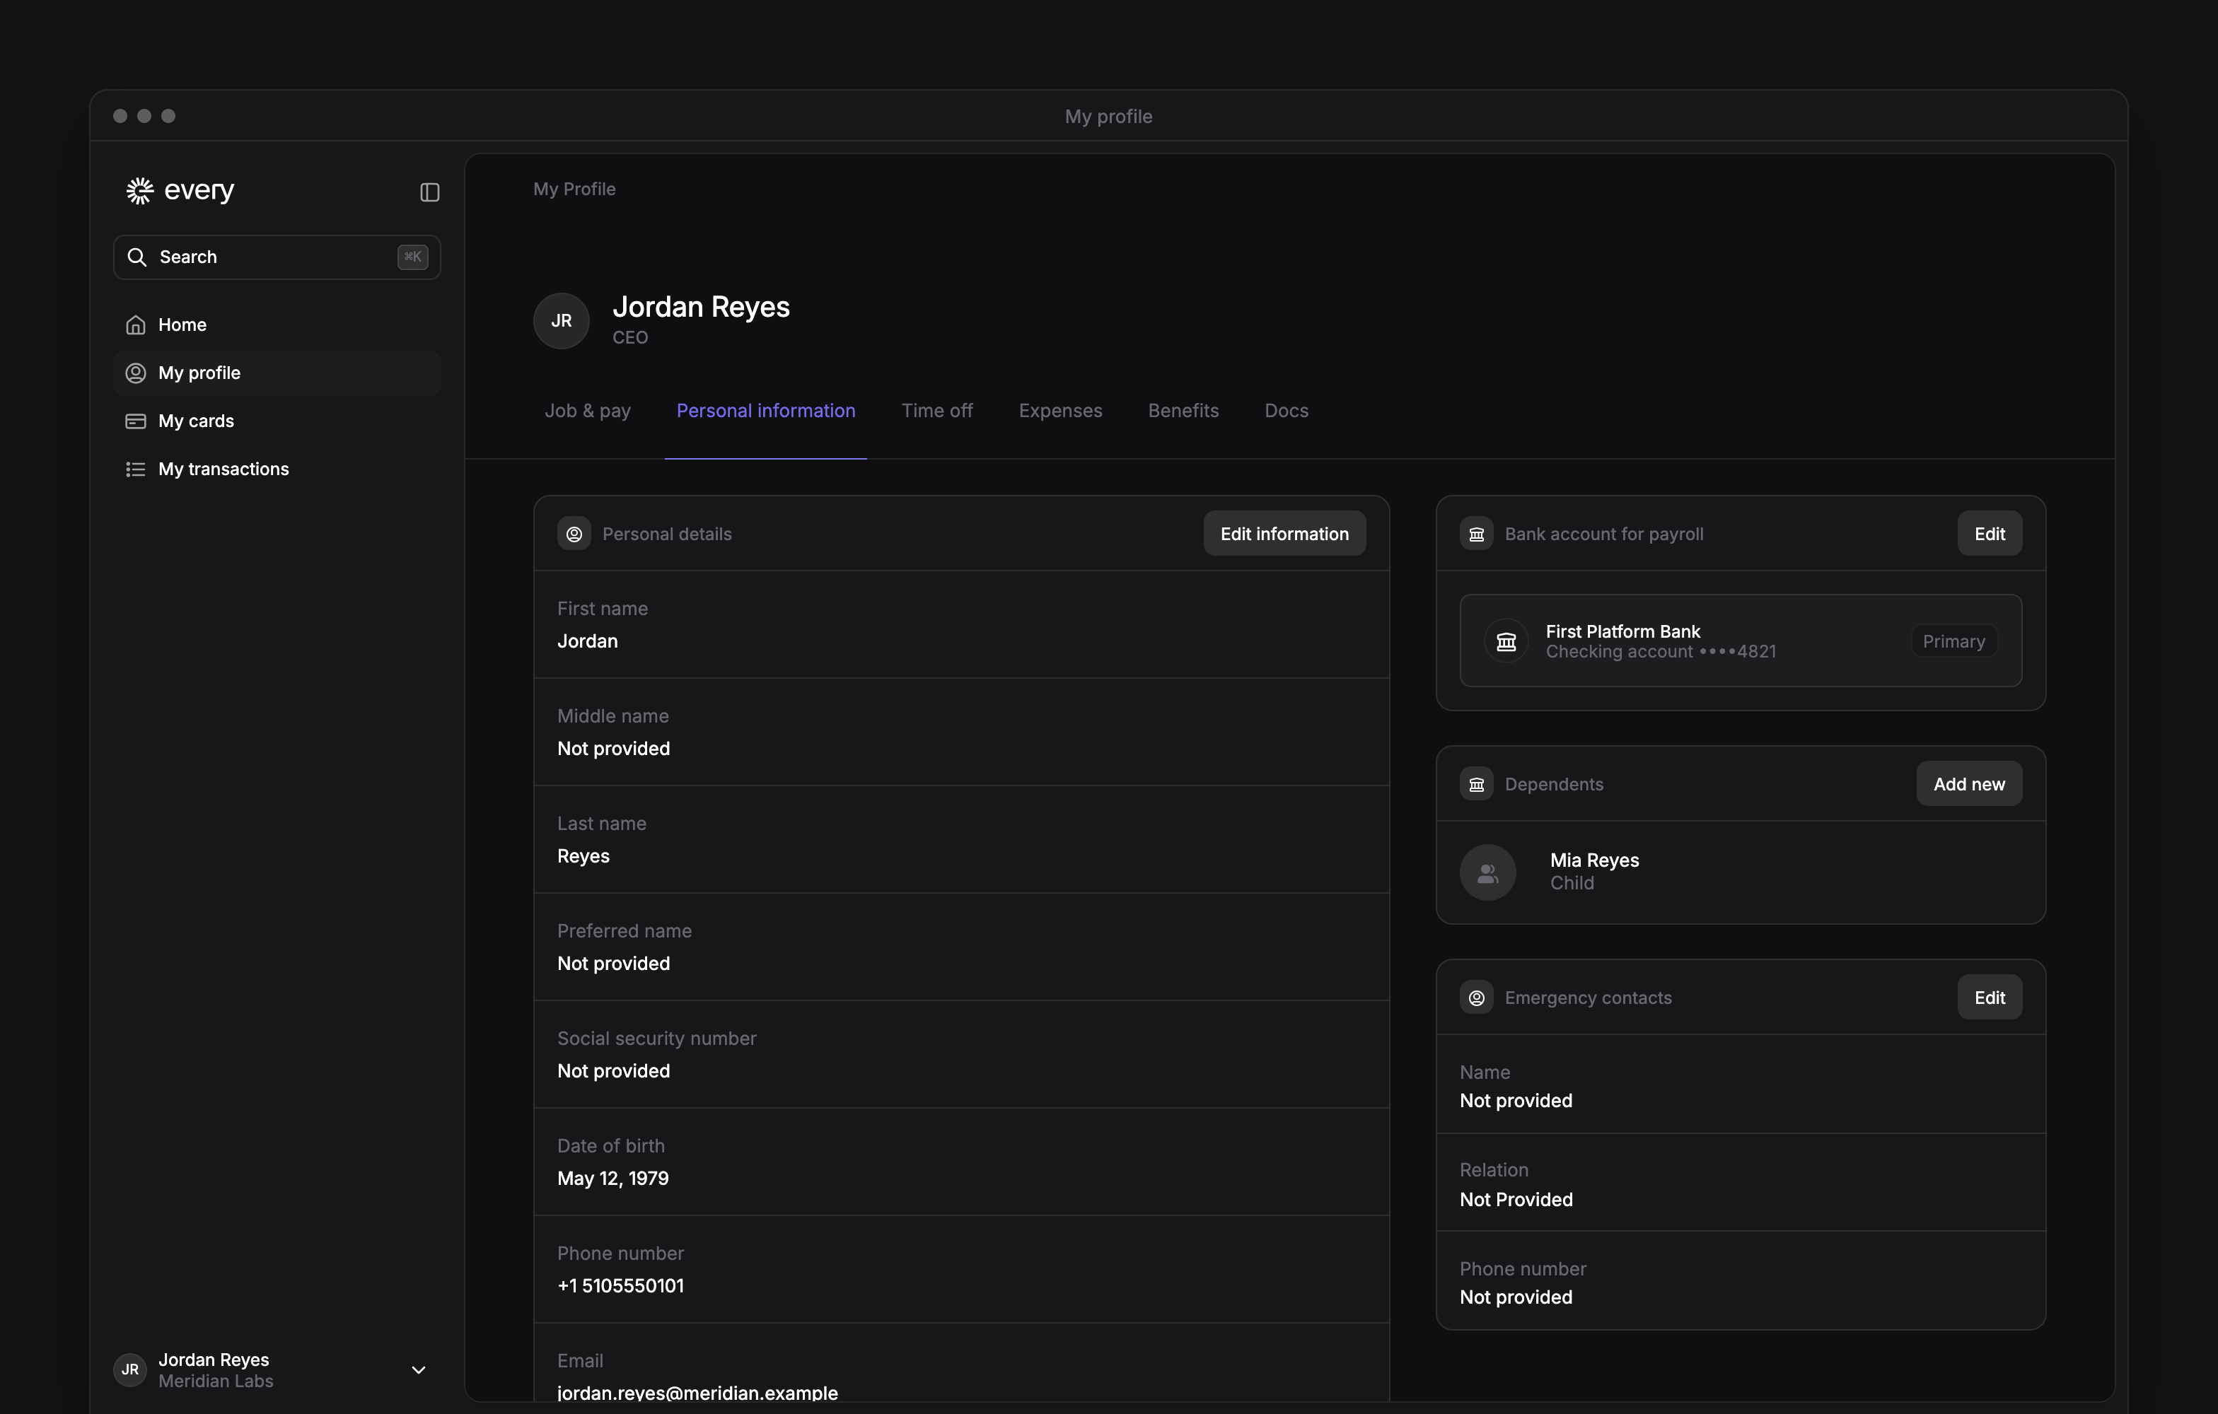Click the My transactions list icon
Image resolution: width=2218 pixels, height=1414 pixels.
pyautogui.click(x=135, y=469)
